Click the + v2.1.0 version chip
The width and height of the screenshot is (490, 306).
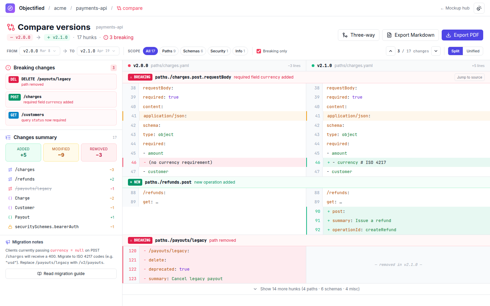pyautogui.click(x=57, y=37)
